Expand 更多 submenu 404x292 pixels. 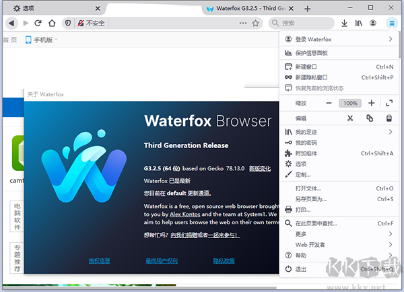pyautogui.click(x=339, y=234)
